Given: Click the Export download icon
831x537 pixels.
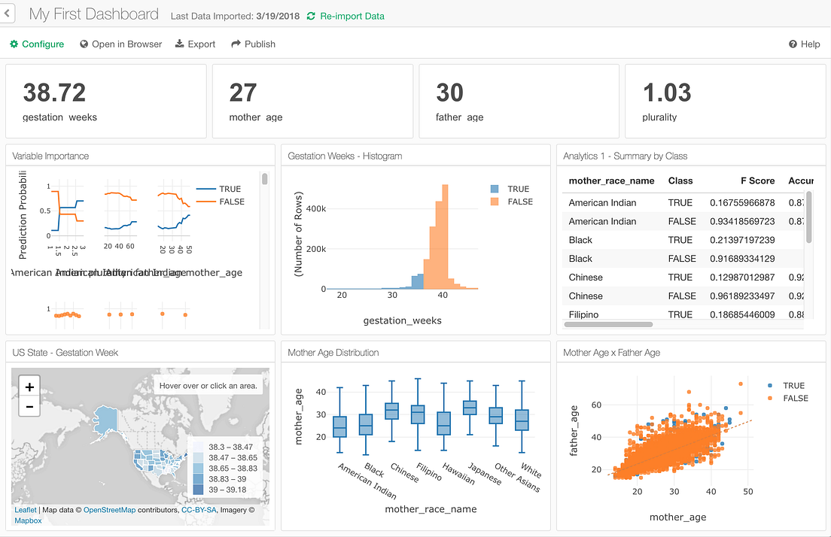Looking at the screenshot, I should [178, 44].
